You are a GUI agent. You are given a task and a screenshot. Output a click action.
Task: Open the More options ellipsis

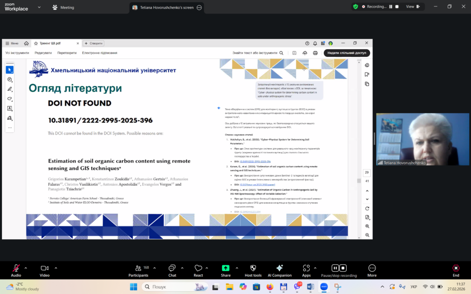[372, 268]
